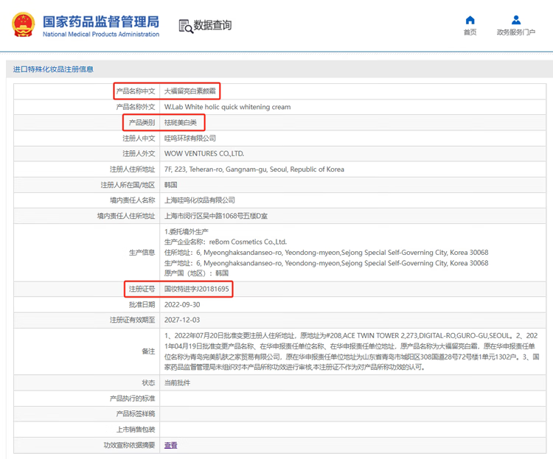Click the 住所地址 Myeonghaksandanseo-ro line
Viewport: 553px width, 459px height.
[x=326, y=253]
